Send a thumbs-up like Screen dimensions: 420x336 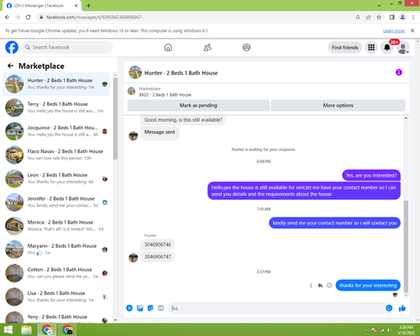point(402,308)
